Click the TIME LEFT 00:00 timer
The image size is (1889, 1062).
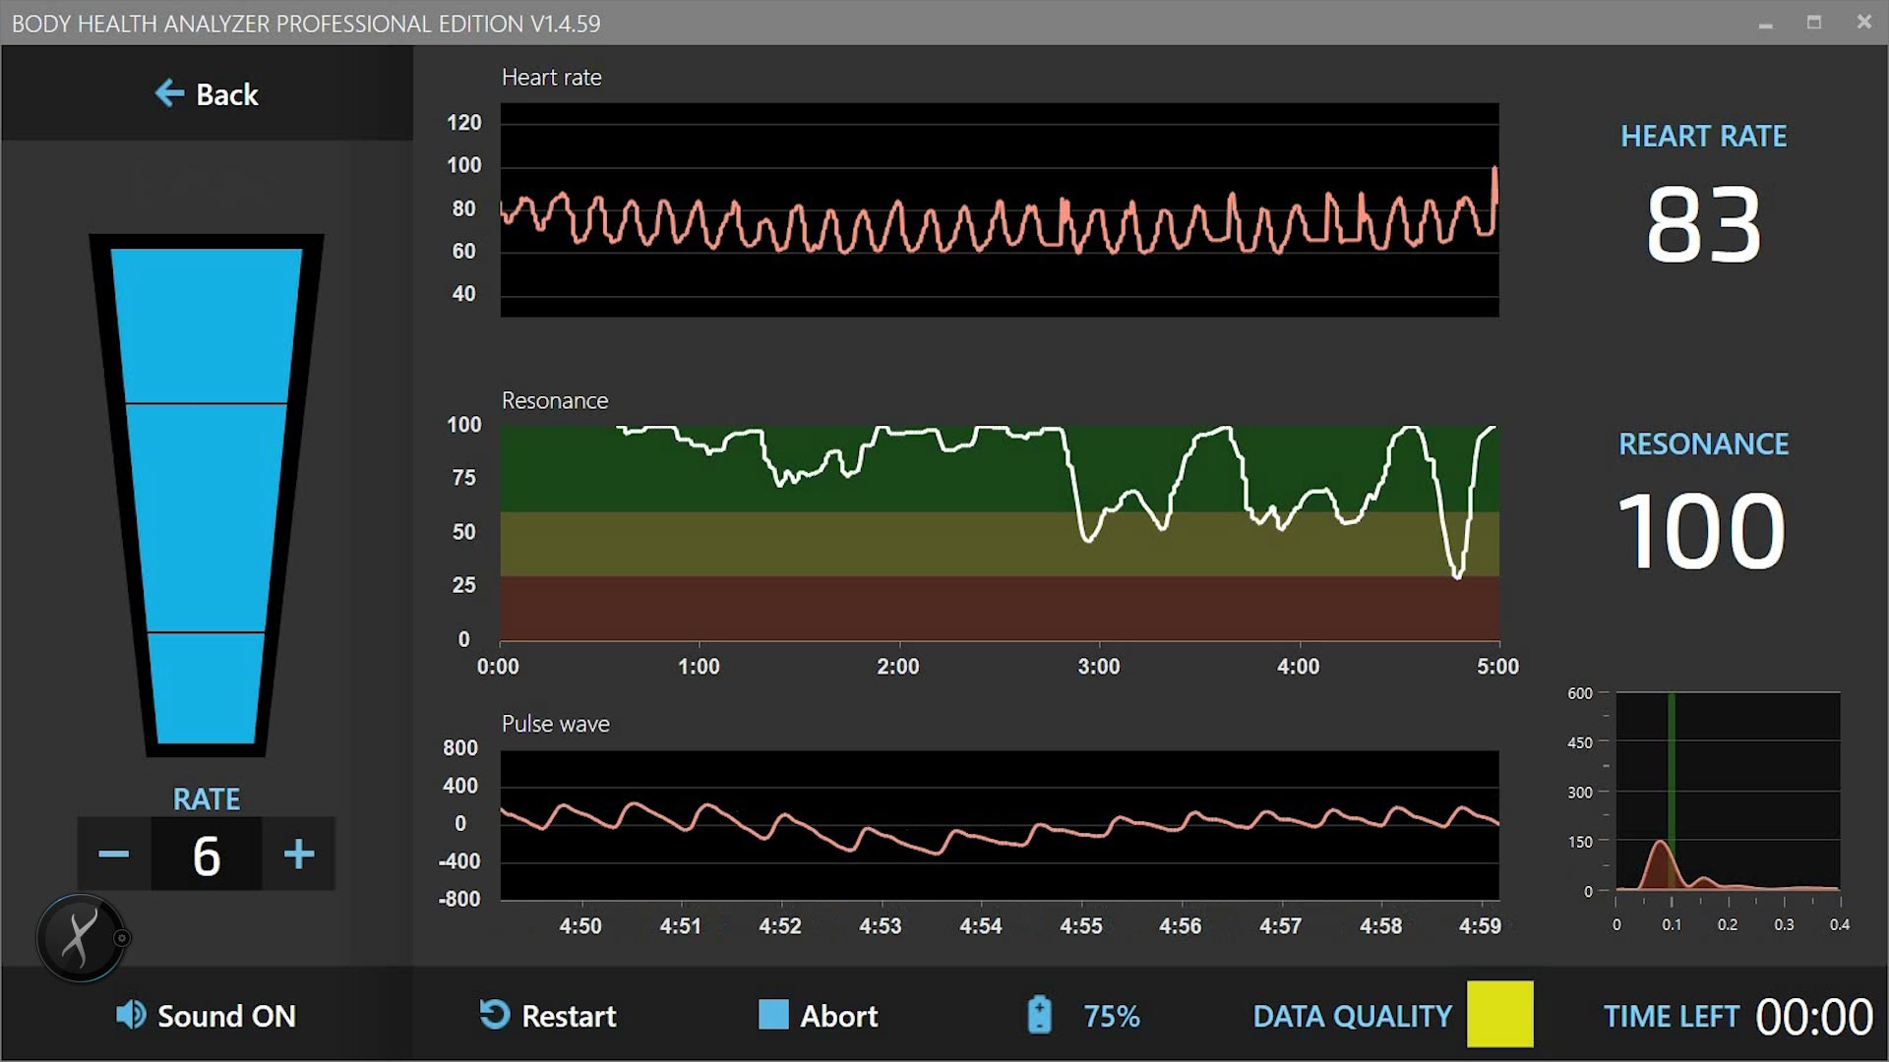(1738, 1017)
